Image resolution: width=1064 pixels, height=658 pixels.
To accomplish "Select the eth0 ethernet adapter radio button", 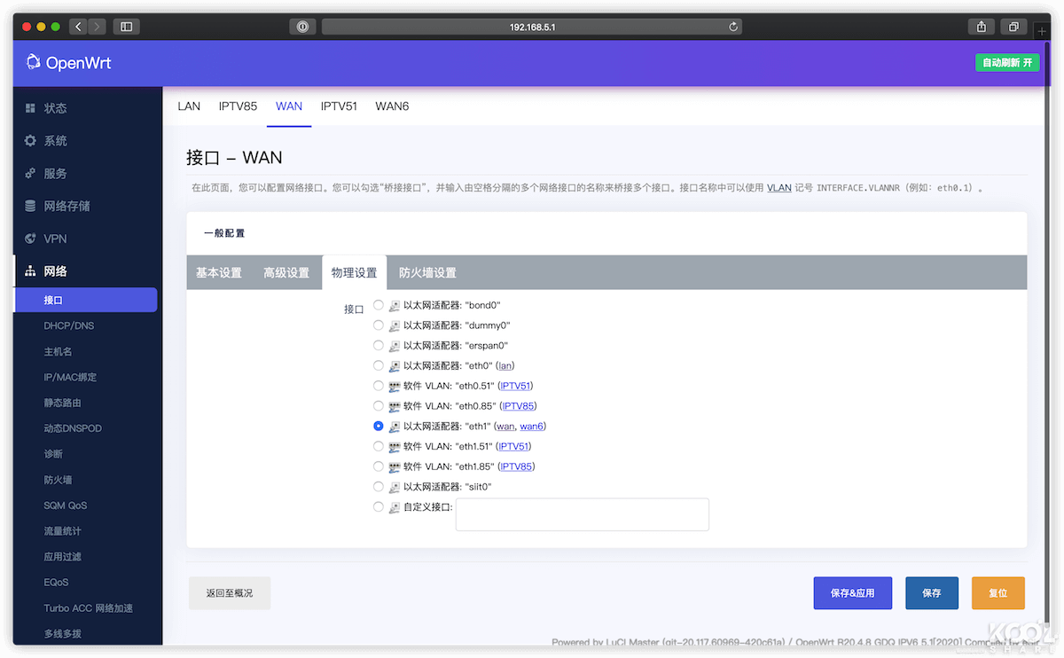I will pos(378,365).
